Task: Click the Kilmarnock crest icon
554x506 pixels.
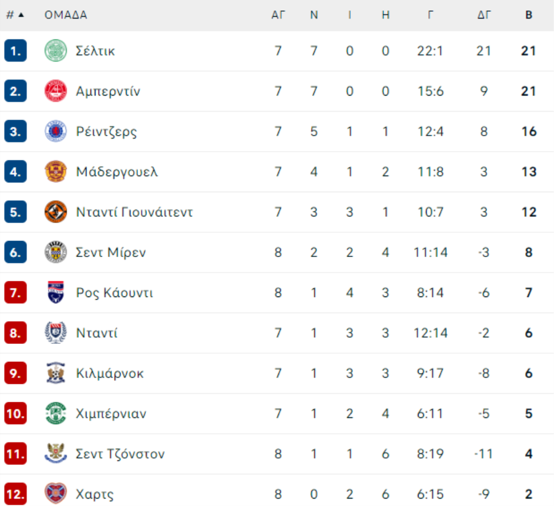Action: 55,373
